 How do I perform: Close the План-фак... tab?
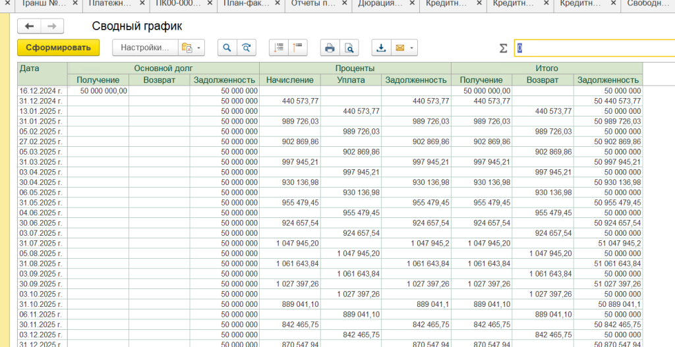pos(277,3)
